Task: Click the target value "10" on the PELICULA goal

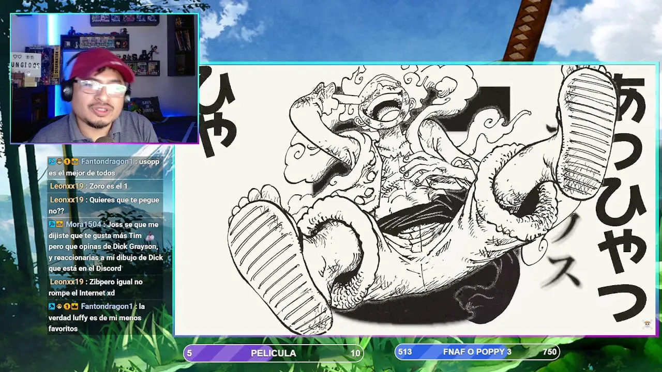Action: 355,353
